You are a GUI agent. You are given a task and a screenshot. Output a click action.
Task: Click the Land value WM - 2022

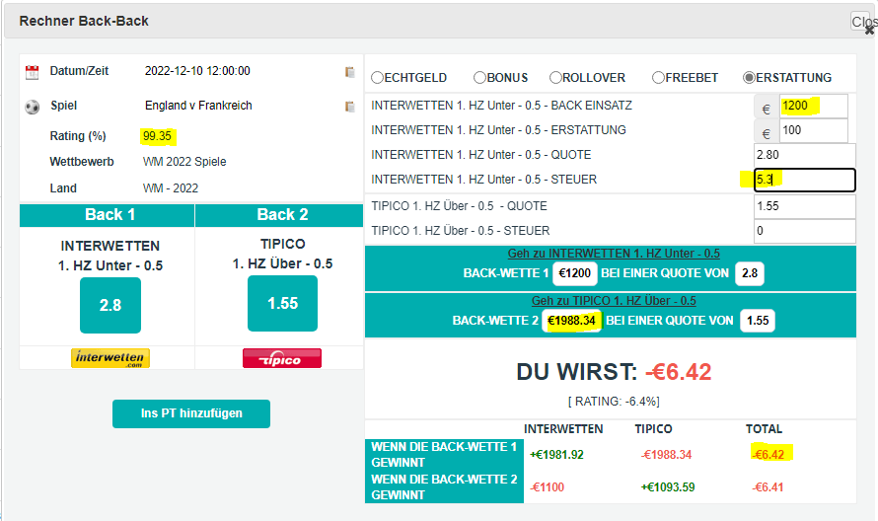[171, 188]
